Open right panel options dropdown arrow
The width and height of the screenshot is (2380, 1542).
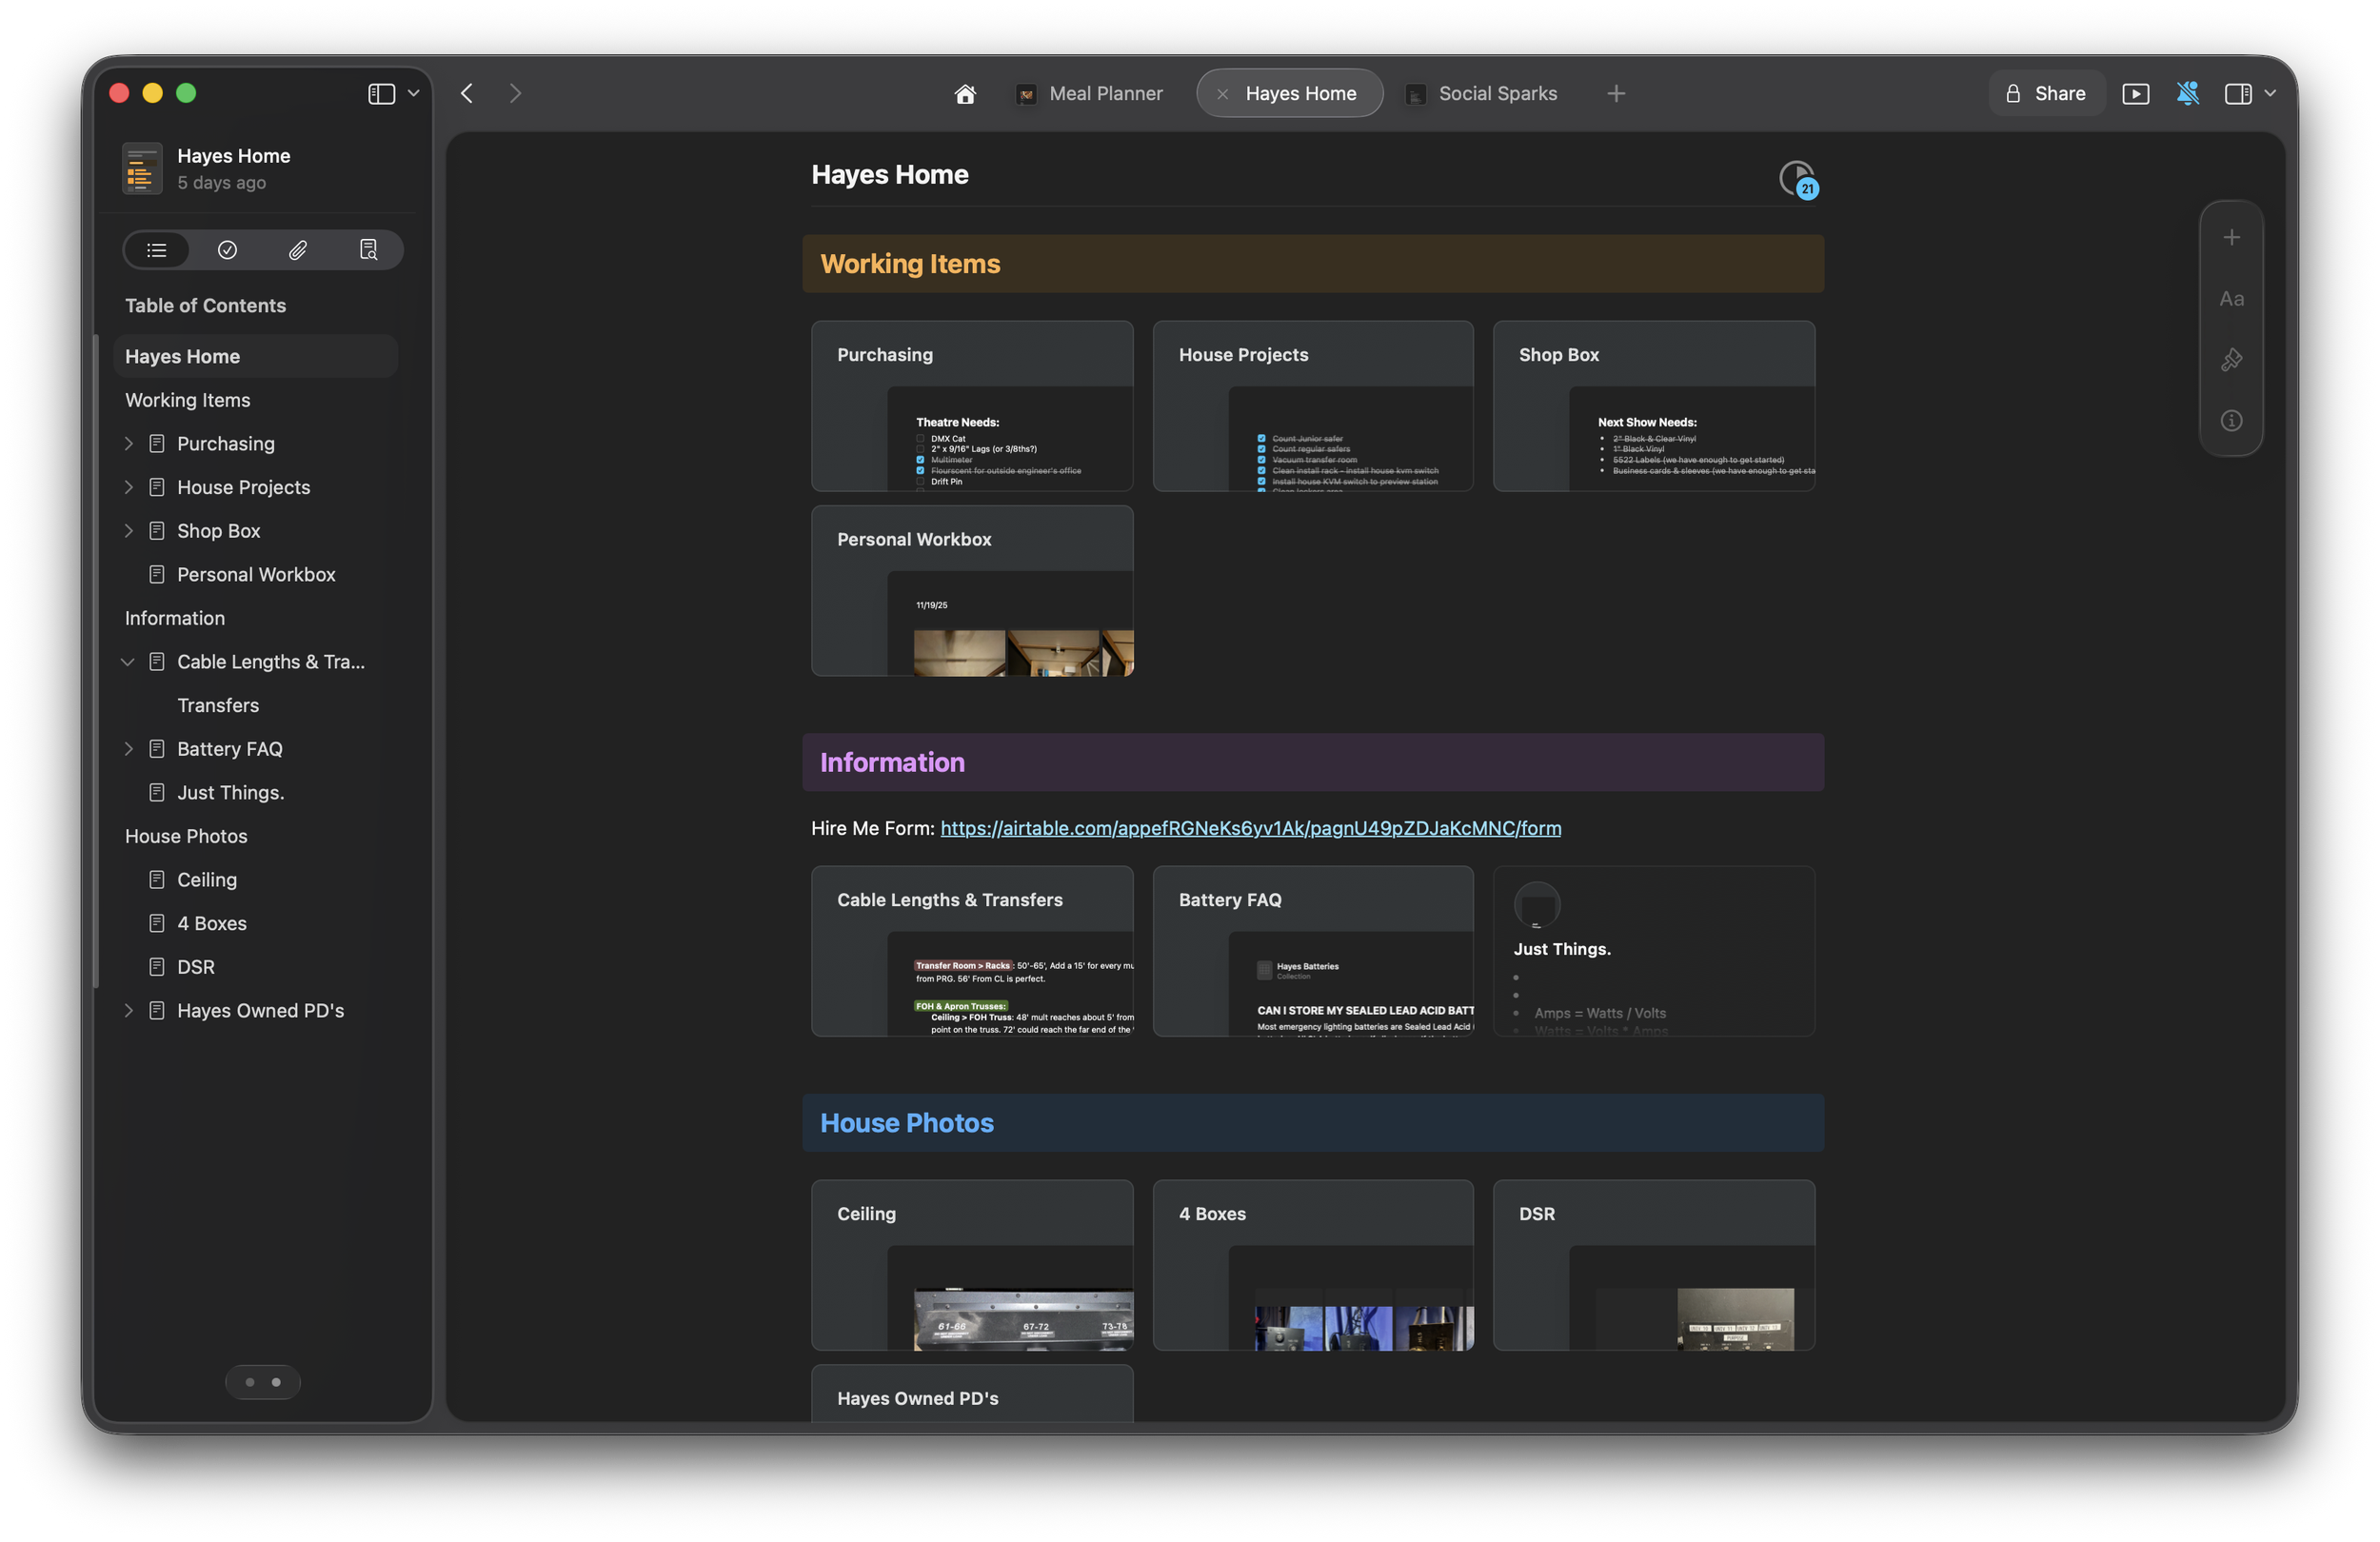2270,93
